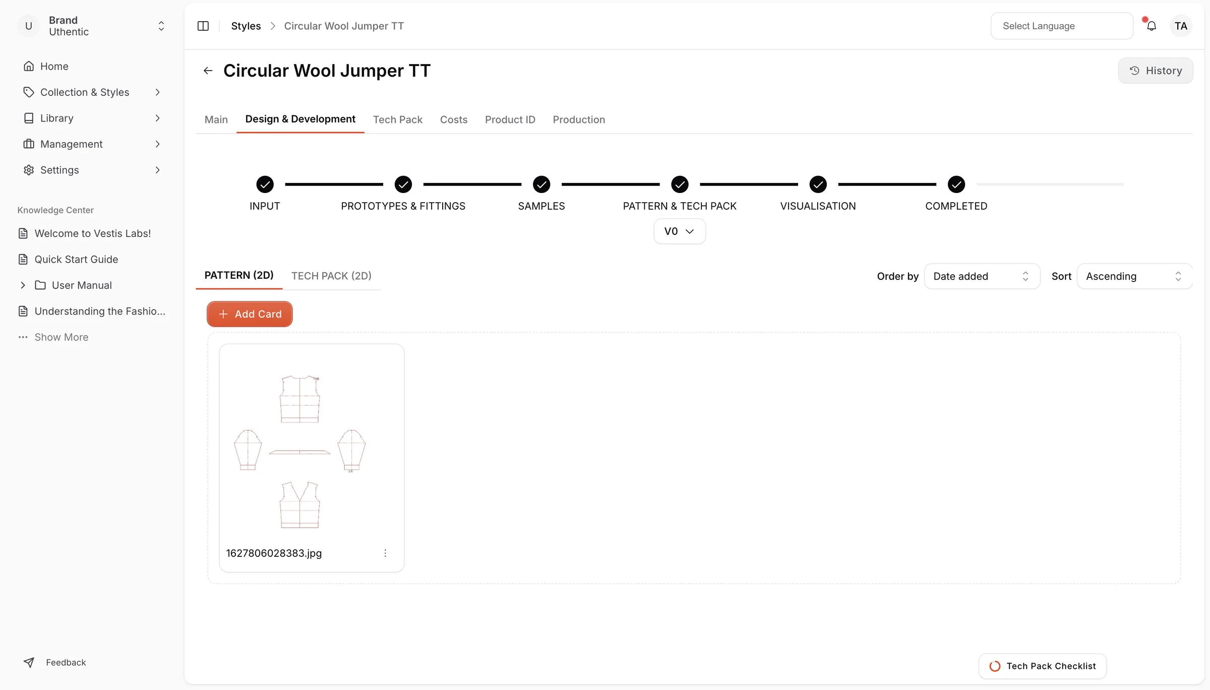
Task: Open the card options three-dot menu
Action: [385, 553]
